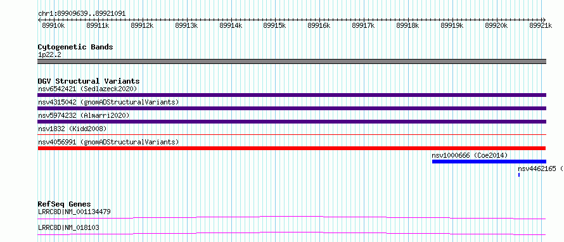Click the 89912k ruler tick label

point(142,25)
